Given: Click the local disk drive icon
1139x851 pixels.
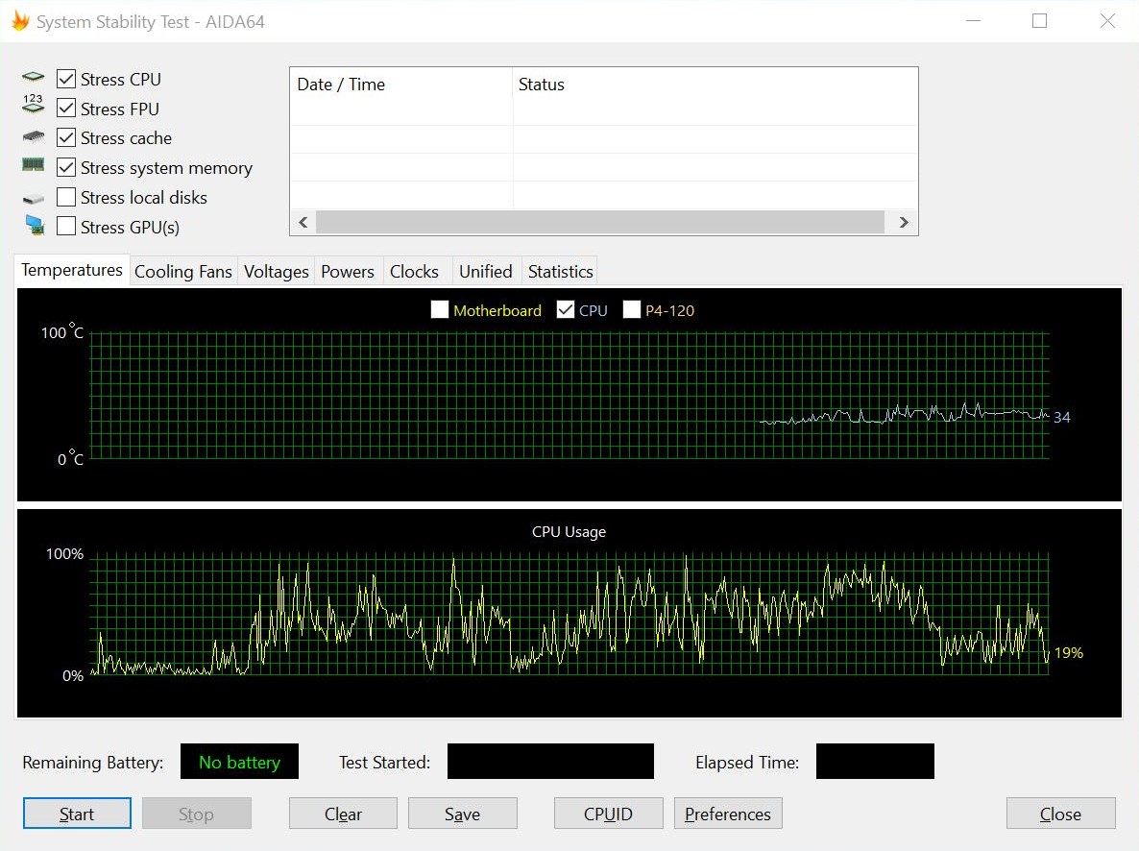Looking at the screenshot, I should (x=33, y=198).
